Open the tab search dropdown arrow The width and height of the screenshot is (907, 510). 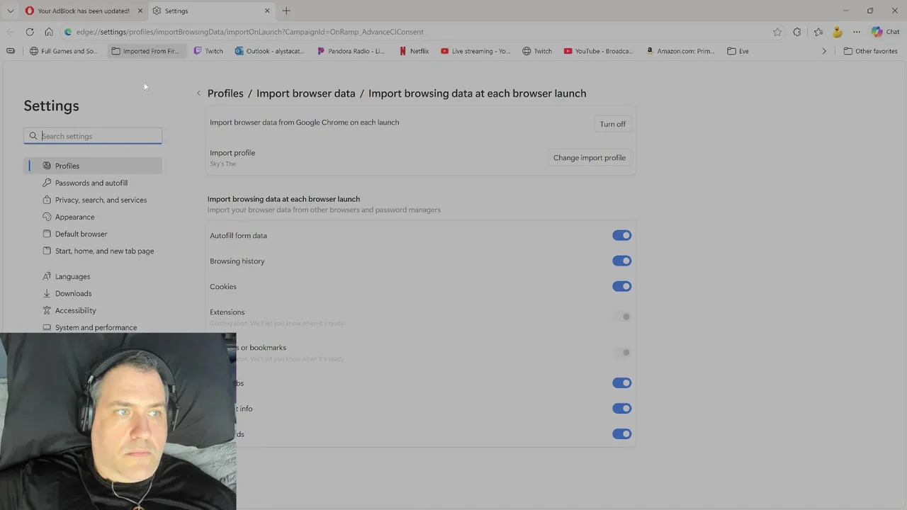coord(10,11)
